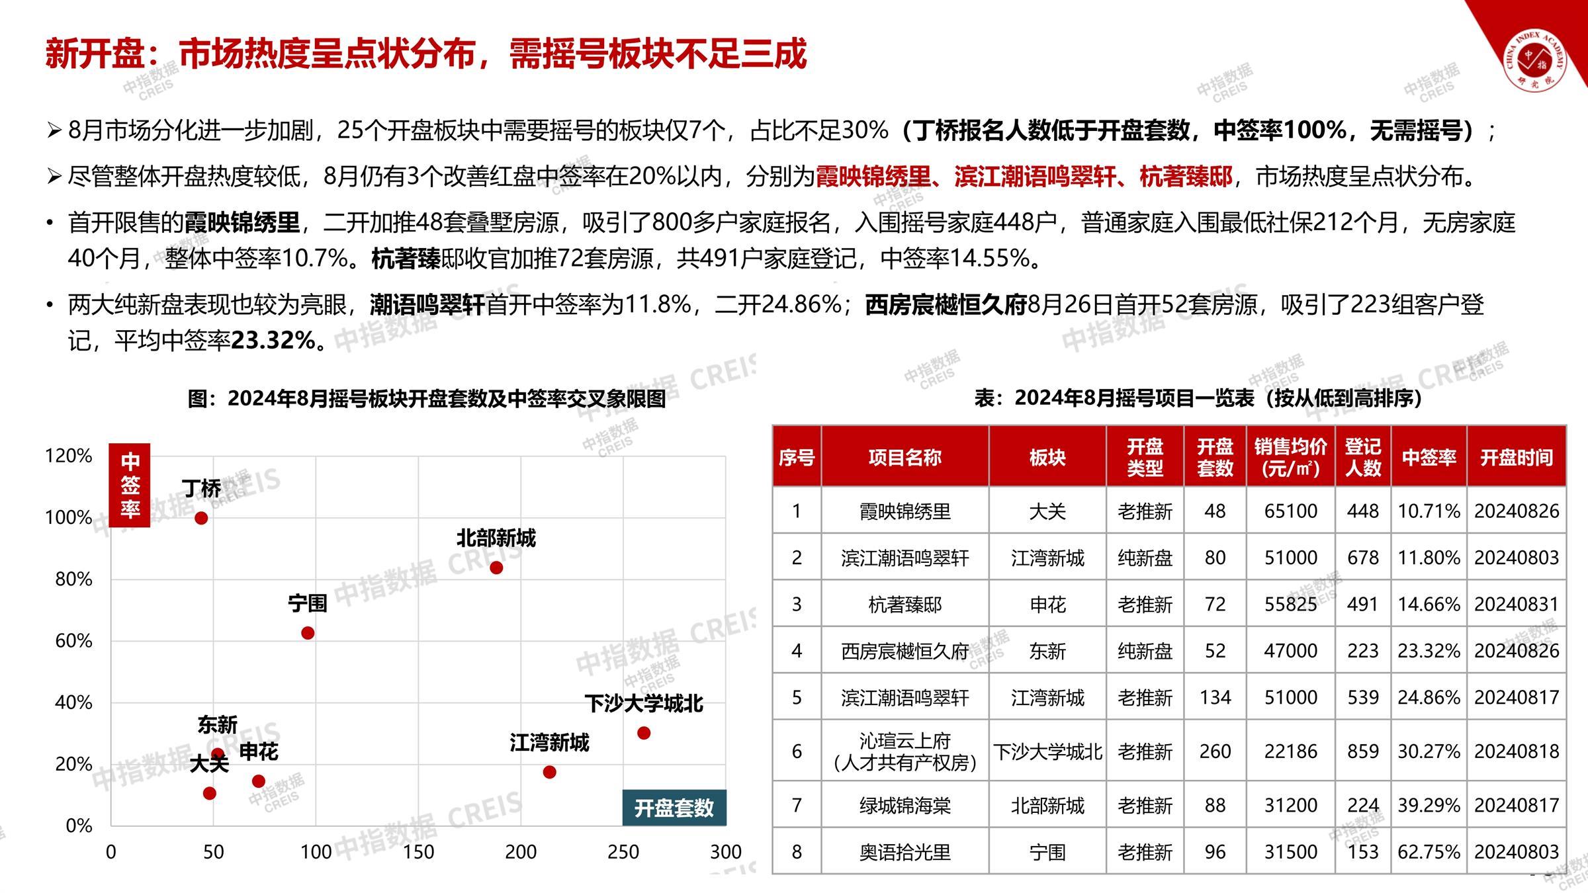Click the teal 开盘套数 axis label
The width and height of the screenshot is (1588, 893).
pos(674,808)
